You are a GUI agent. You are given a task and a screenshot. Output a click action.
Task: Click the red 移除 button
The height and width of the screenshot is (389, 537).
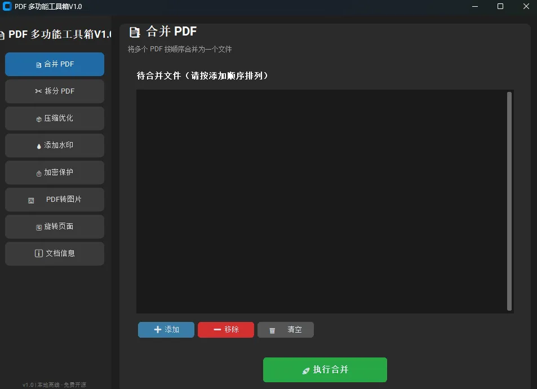[x=226, y=330]
